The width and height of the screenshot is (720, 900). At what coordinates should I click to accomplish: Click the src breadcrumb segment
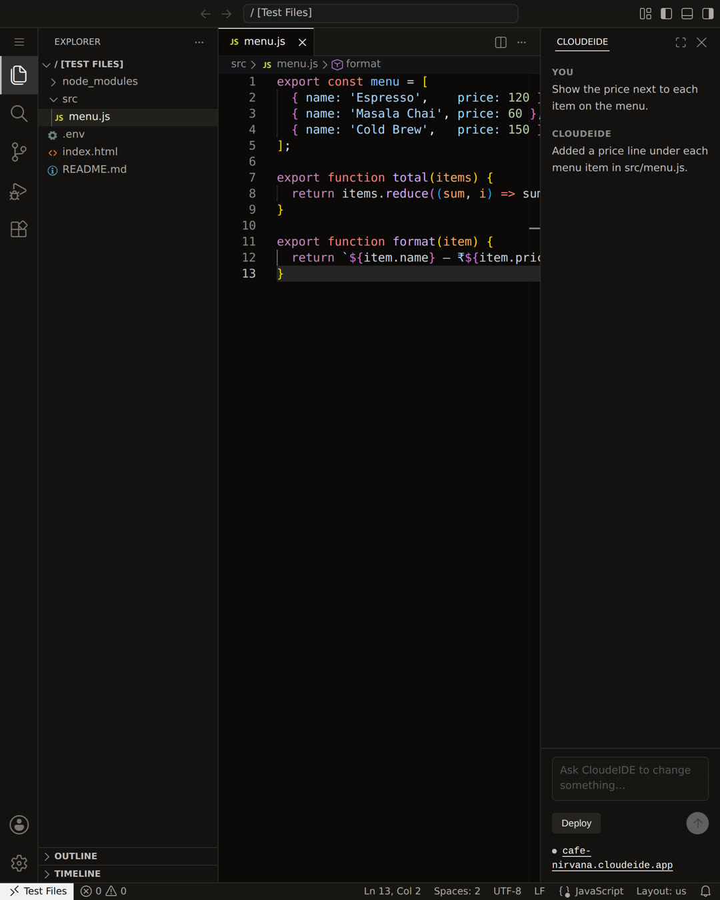[238, 64]
